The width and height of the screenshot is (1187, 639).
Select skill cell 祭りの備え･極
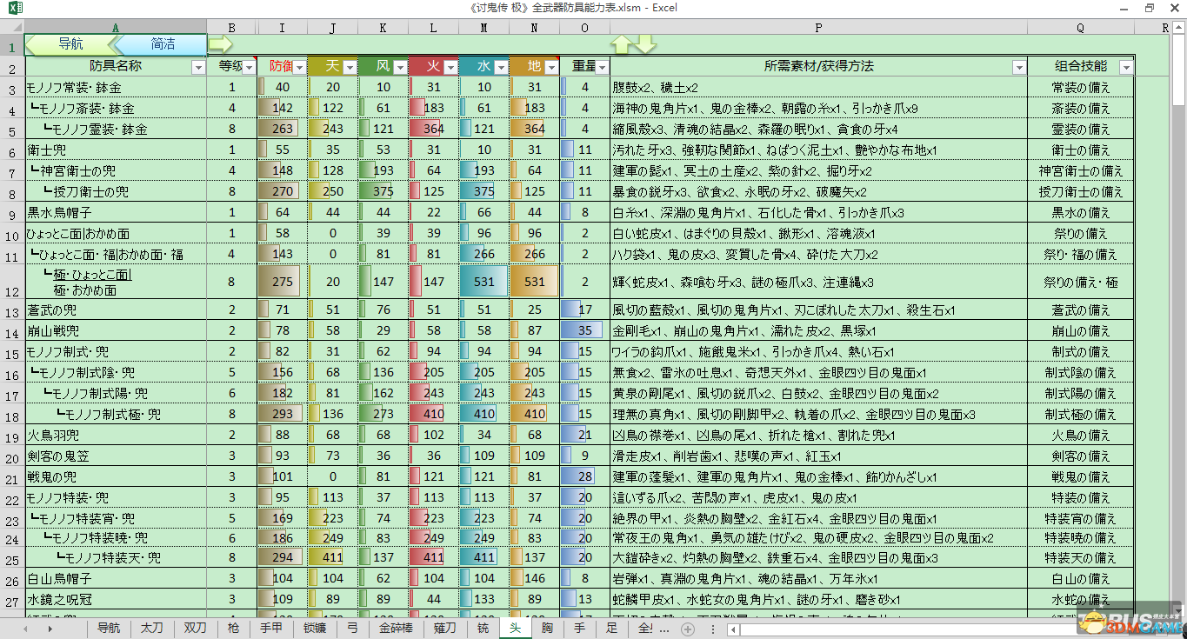point(1080,282)
